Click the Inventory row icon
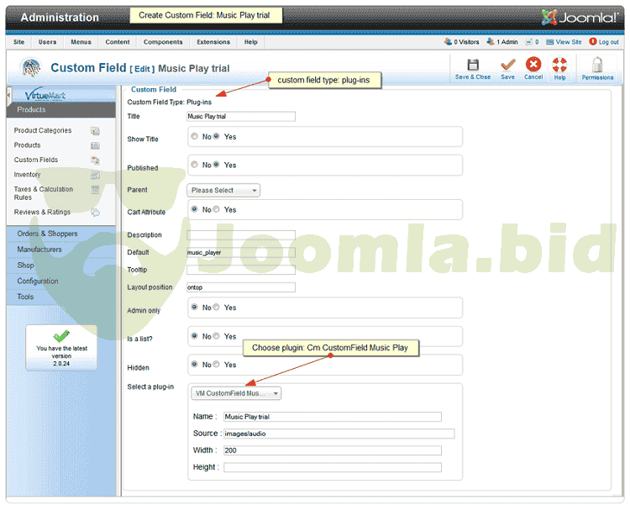Viewport: 630px width, 505px height. tap(95, 175)
